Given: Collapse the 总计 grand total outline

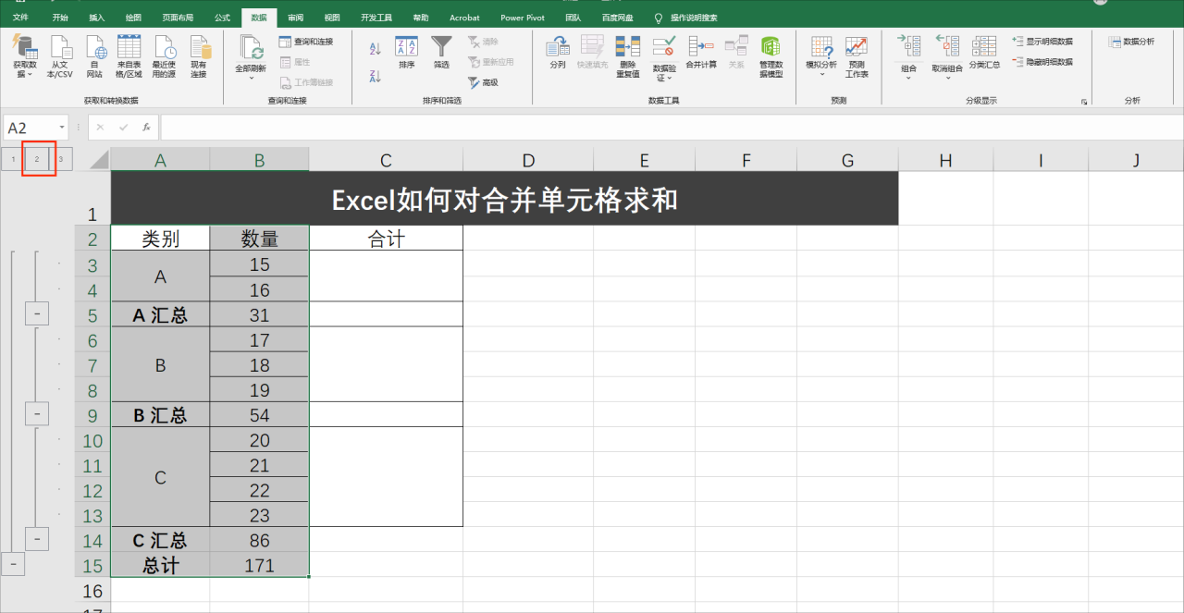Looking at the screenshot, I should (12, 563).
